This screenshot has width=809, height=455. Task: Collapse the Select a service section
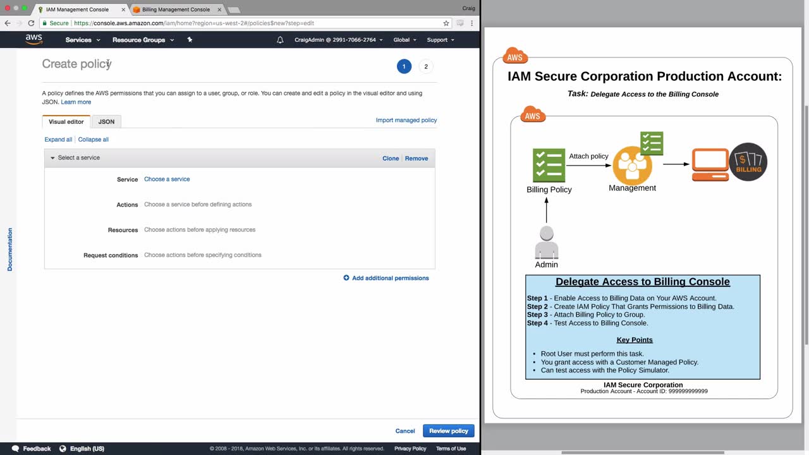coord(53,158)
